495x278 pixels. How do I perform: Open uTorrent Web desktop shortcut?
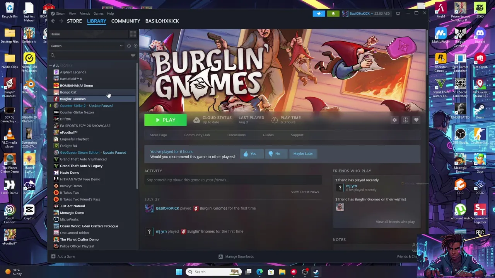click(460, 212)
